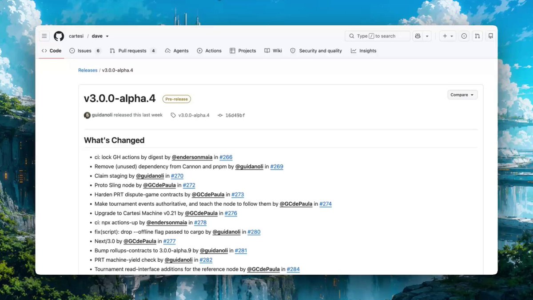Open the notifications inbox icon
This screenshot has height=300, width=533.
[490, 36]
